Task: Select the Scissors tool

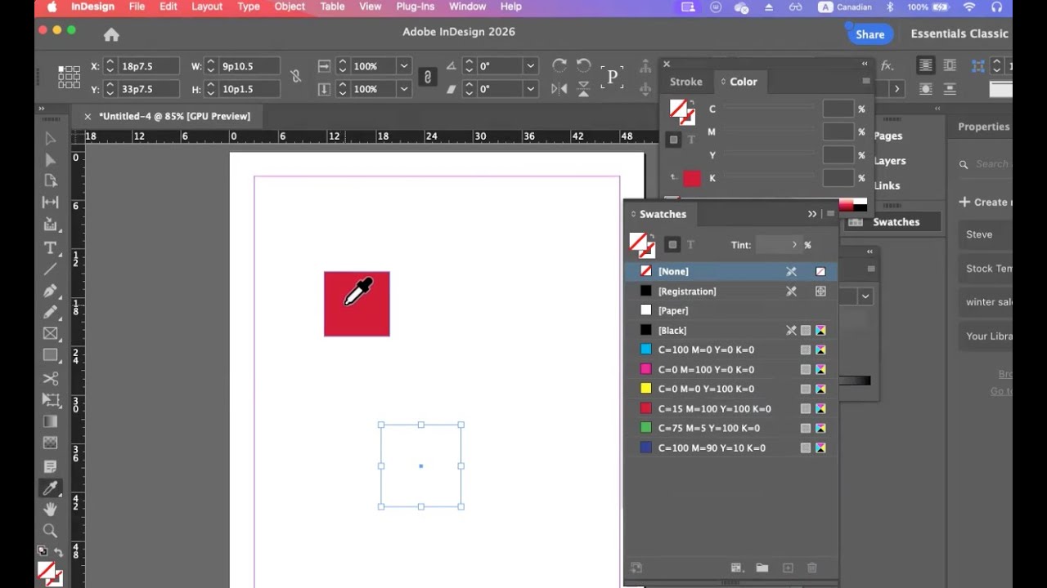Action: click(x=51, y=378)
